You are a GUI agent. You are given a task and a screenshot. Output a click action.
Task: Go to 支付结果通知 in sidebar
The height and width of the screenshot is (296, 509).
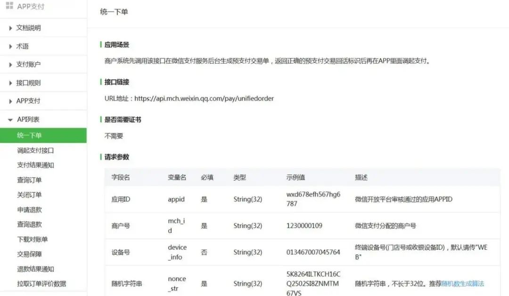coord(35,165)
